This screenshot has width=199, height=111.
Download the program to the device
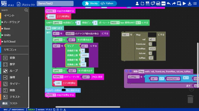pyautogui.click(x=190, y=3)
